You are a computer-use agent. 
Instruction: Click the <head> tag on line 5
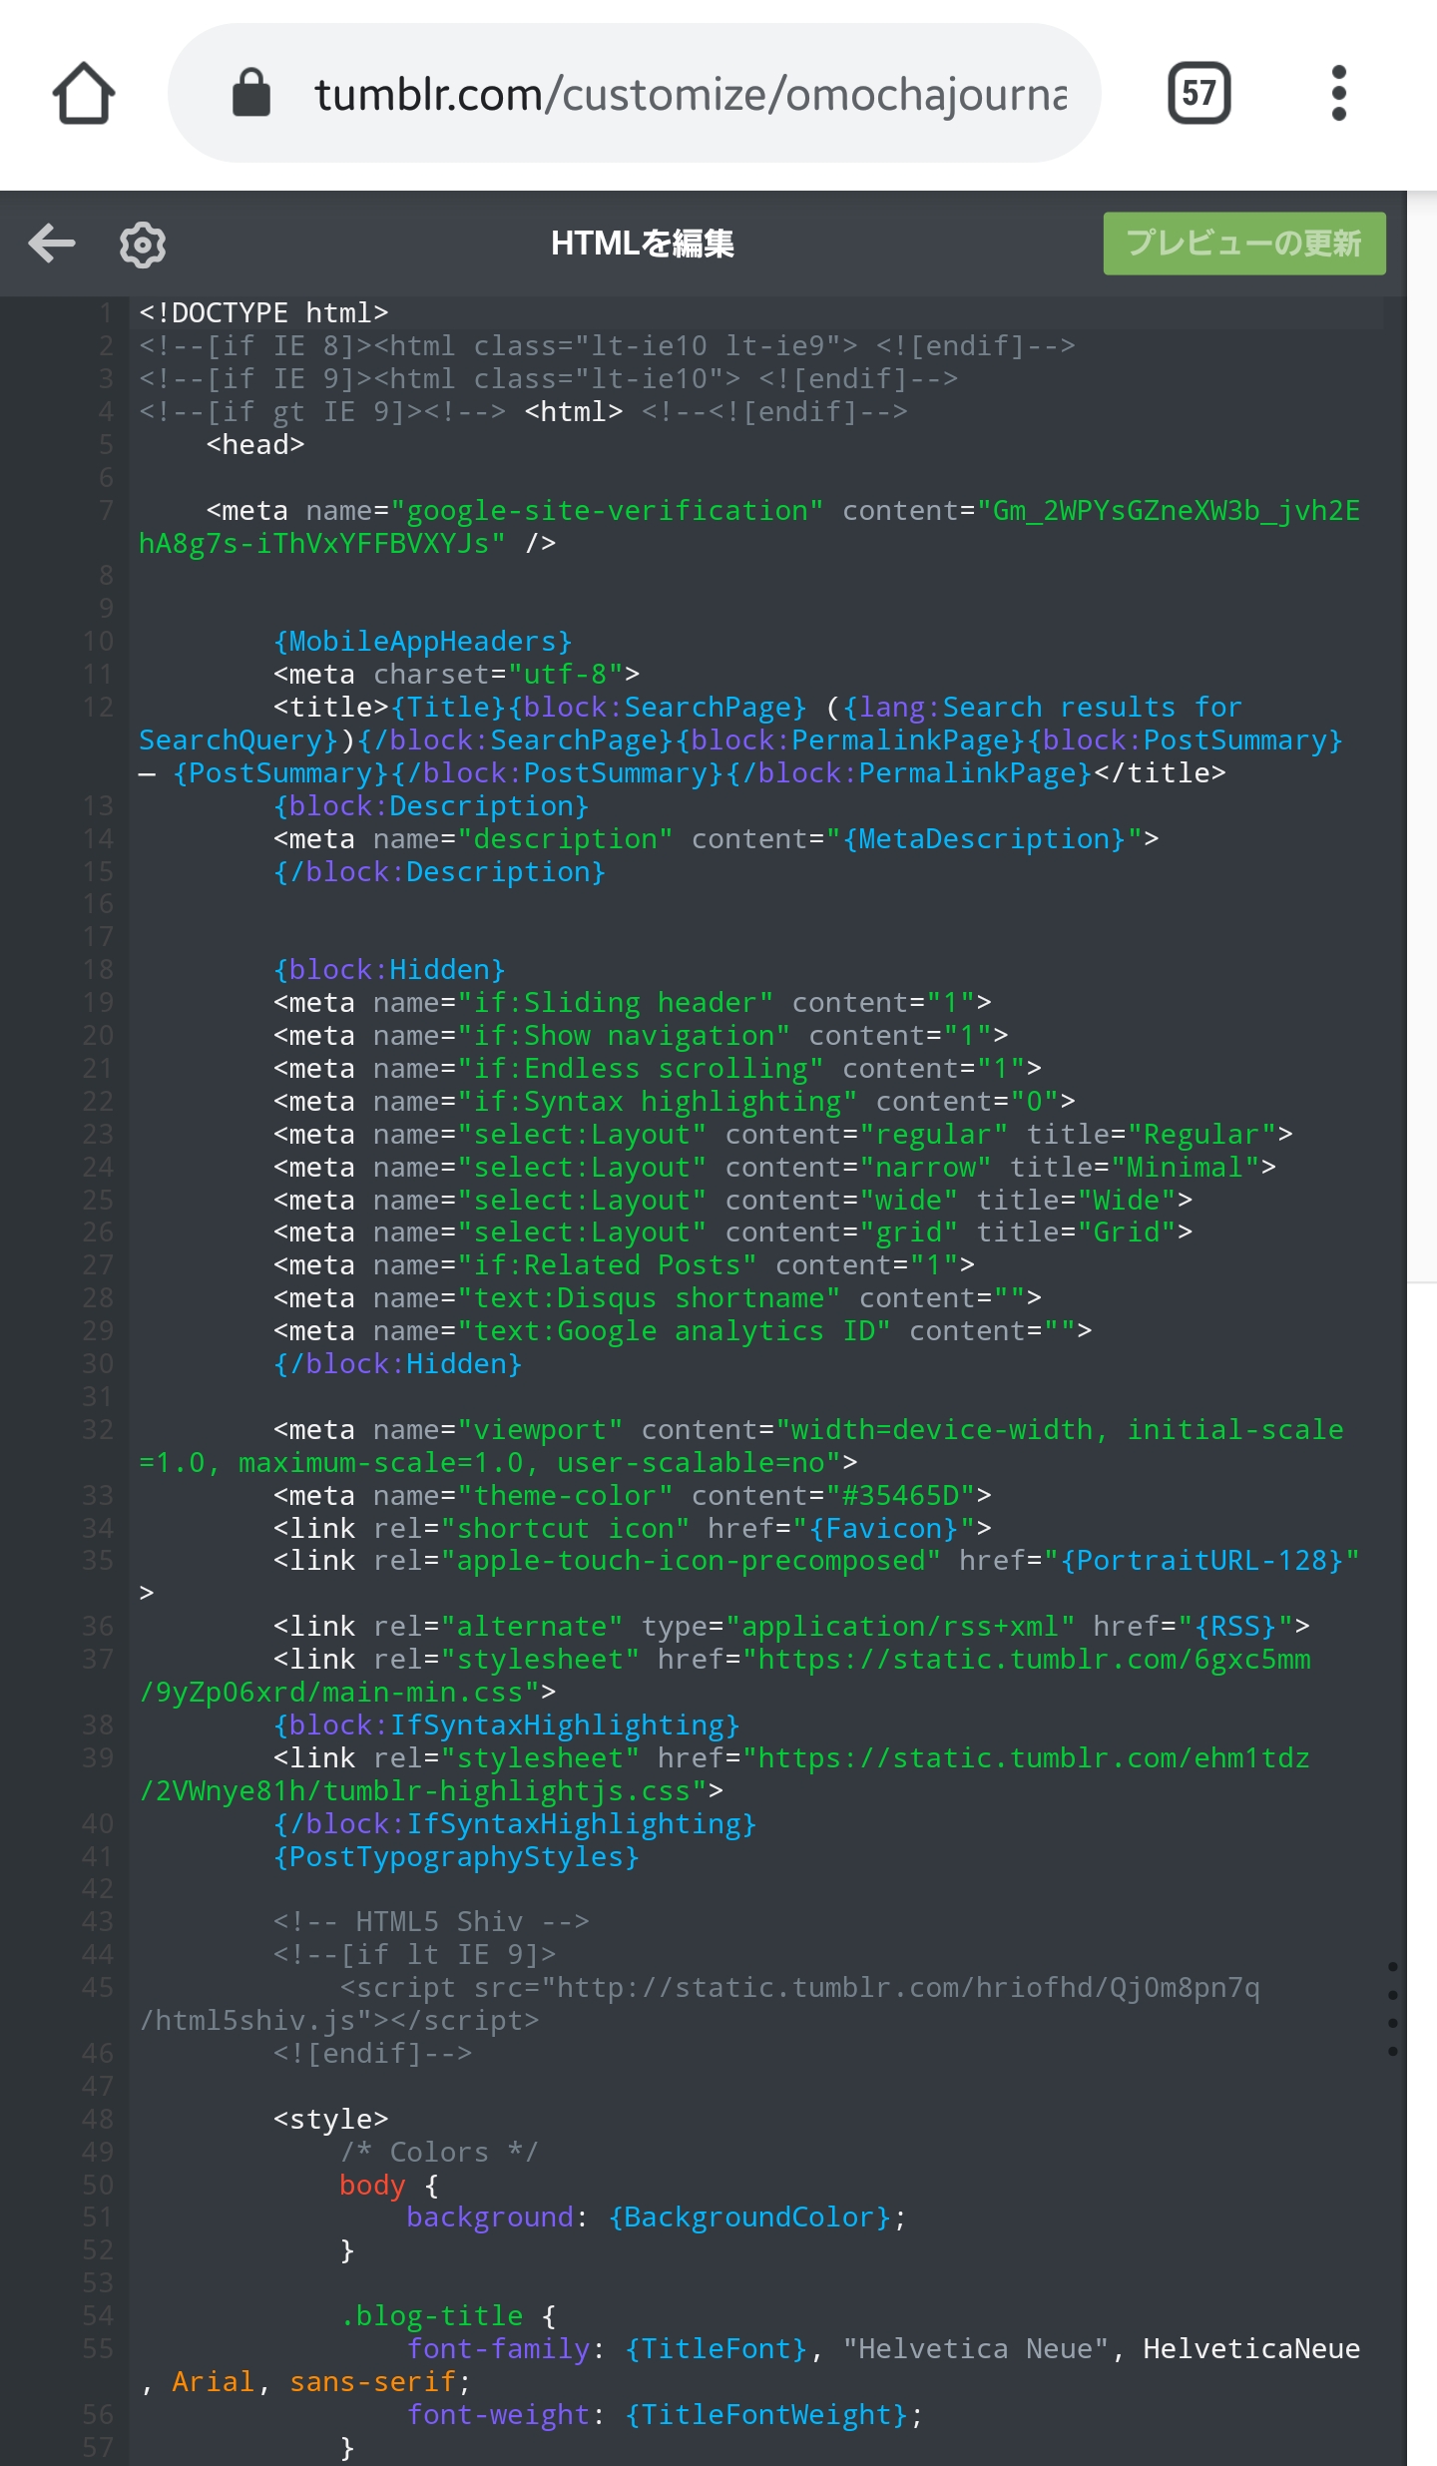pyautogui.click(x=255, y=445)
